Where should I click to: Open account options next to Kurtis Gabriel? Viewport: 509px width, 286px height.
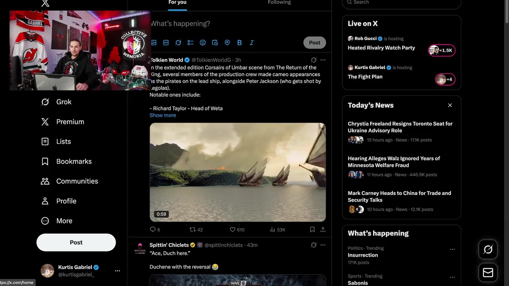(x=117, y=271)
